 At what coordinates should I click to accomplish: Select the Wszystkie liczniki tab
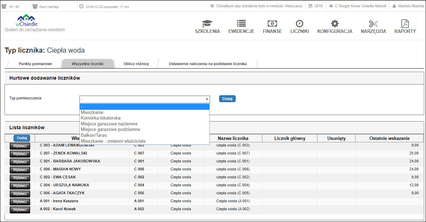click(x=88, y=64)
